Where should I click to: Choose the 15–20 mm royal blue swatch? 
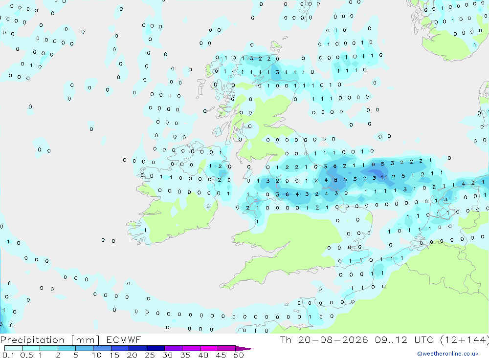(120, 348)
